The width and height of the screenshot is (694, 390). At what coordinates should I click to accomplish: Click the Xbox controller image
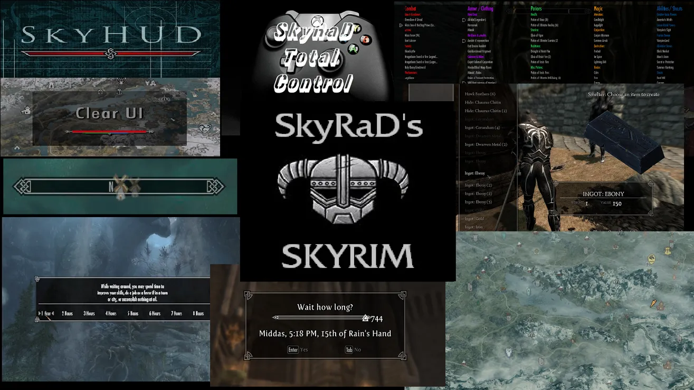point(317,47)
